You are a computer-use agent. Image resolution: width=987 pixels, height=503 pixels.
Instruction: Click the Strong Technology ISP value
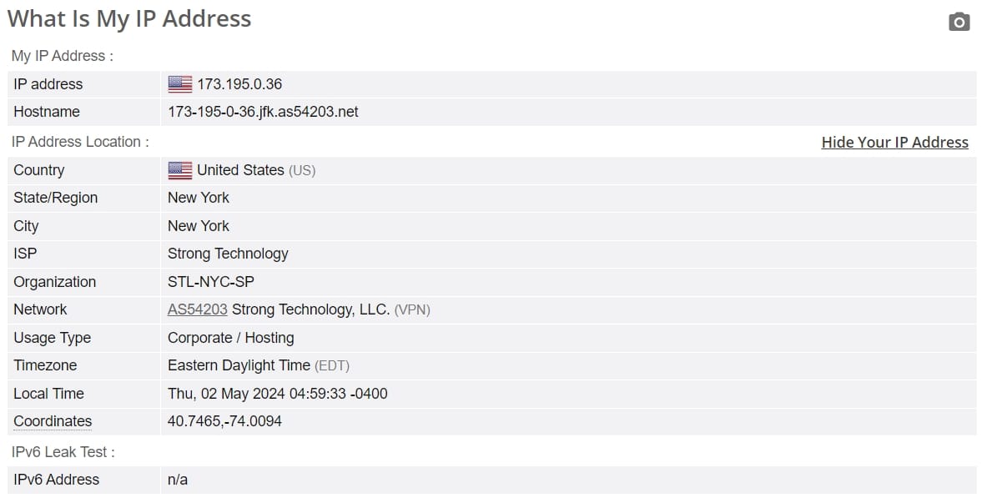228,254
